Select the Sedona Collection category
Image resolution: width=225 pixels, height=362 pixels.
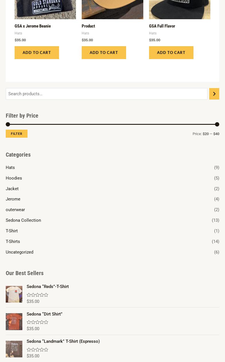point(23,220)
